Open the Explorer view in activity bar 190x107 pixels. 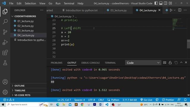(5, 11)
